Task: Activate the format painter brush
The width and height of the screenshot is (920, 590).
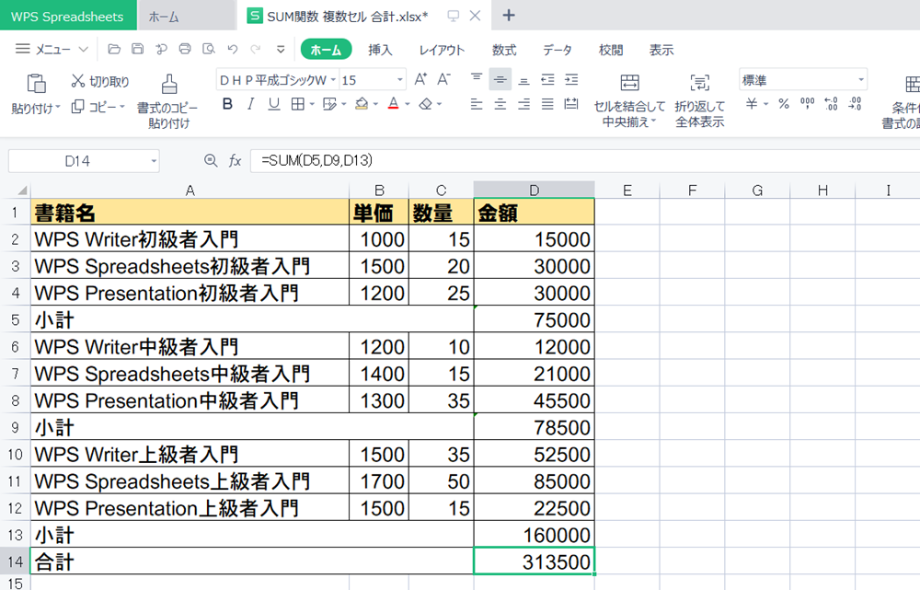Action: [169, 84]
